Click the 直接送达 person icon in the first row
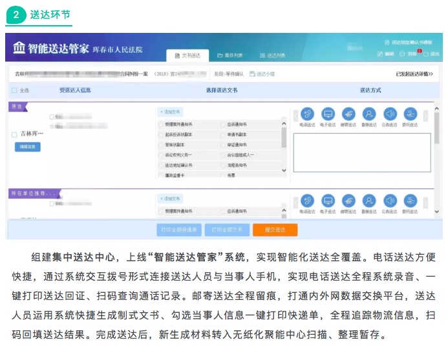The width and height of the screenshot is (448, 358). coord(369,114)
